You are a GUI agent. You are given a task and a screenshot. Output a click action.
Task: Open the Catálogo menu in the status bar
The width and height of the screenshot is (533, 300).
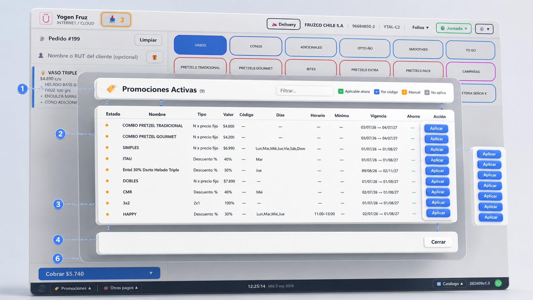pyautogui.click(x=449, y=283)
